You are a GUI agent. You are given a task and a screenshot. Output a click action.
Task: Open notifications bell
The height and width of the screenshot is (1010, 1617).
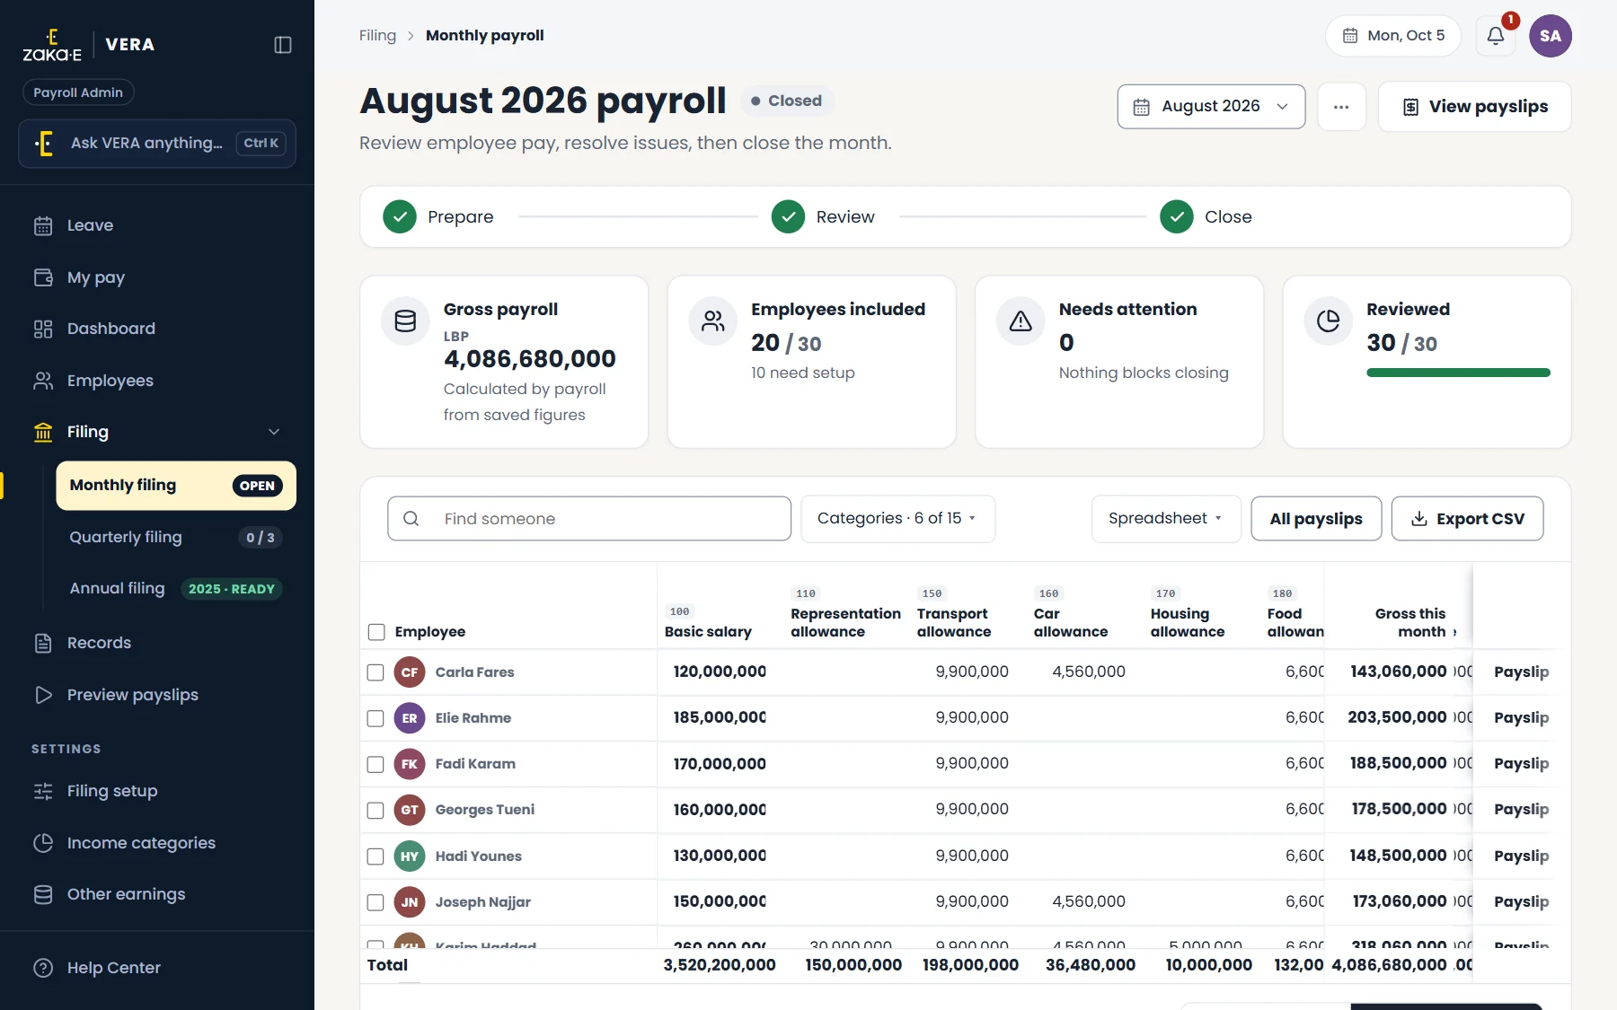coord(1496,36)
